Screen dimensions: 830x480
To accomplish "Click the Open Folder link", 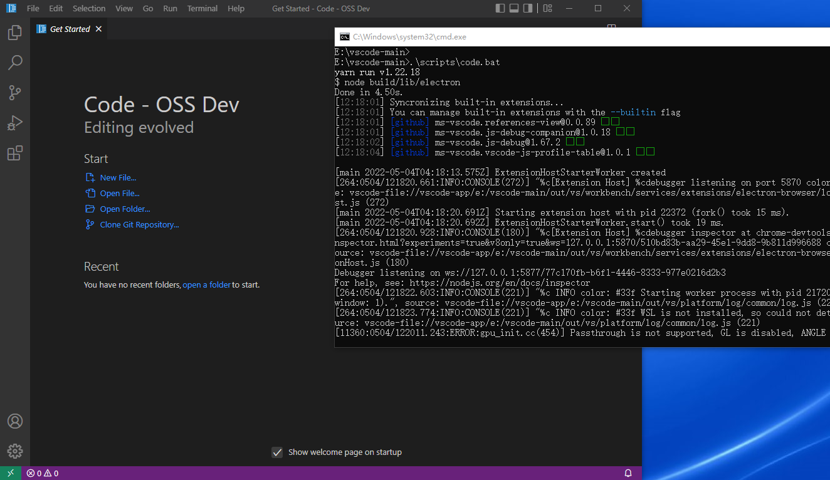I will 125,209.
